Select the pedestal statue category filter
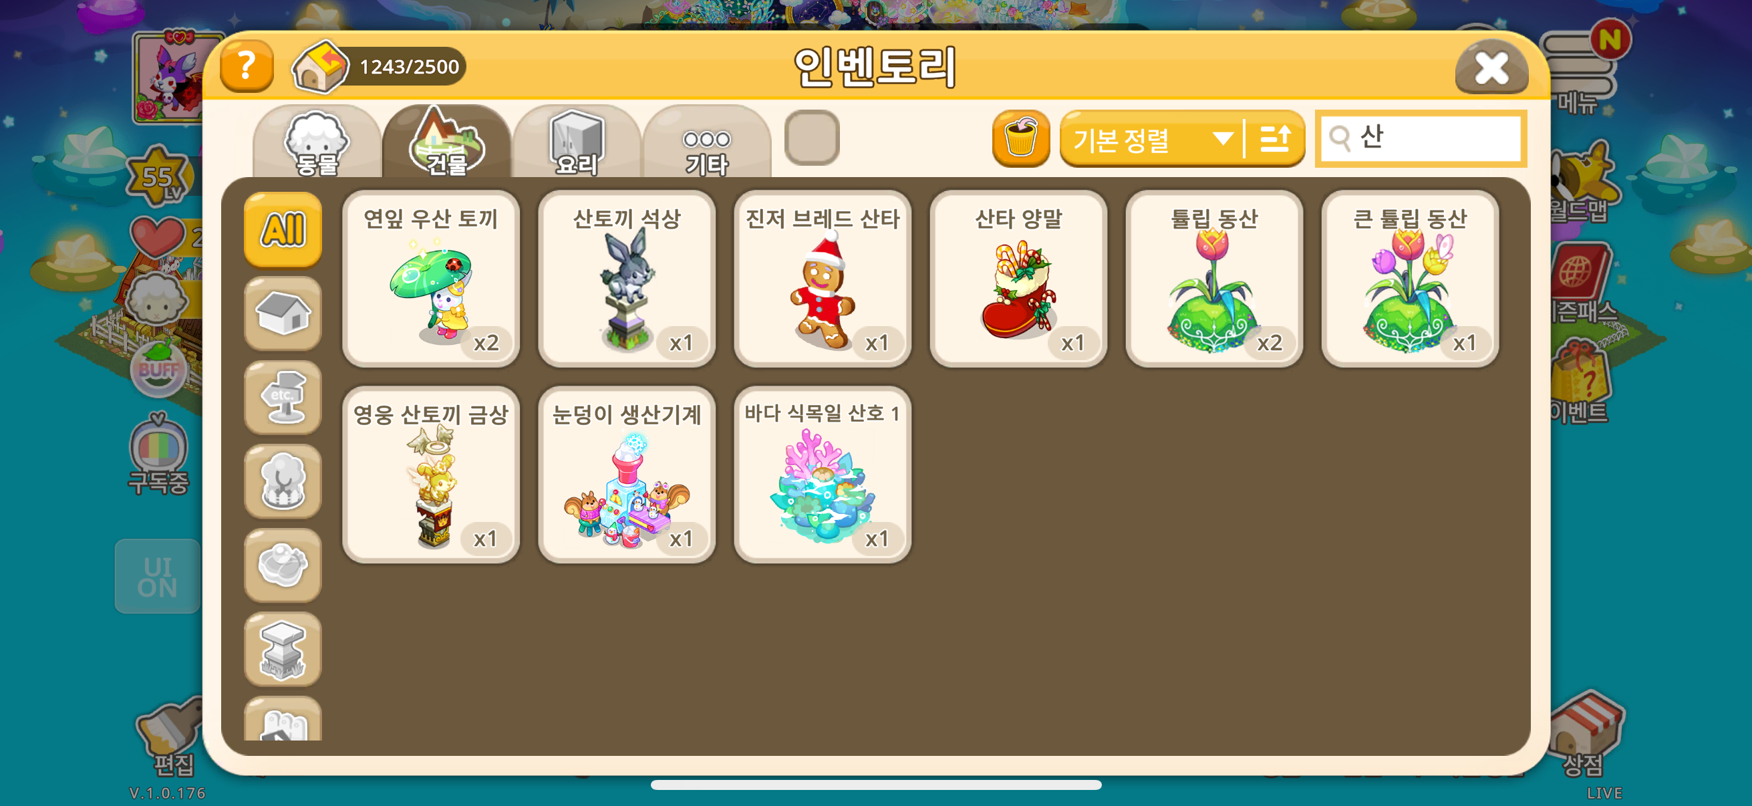Image resolution: width=1752 pixels, height=806 pixels. coord(283,649)
